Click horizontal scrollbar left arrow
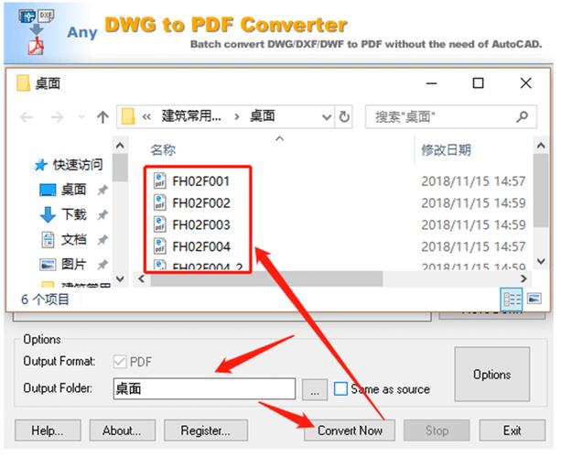 (x=142, y=278)
